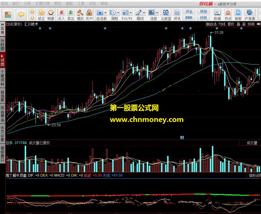
Task: Expand the 自选股 dropdown arrow
Action: [106, 13]
